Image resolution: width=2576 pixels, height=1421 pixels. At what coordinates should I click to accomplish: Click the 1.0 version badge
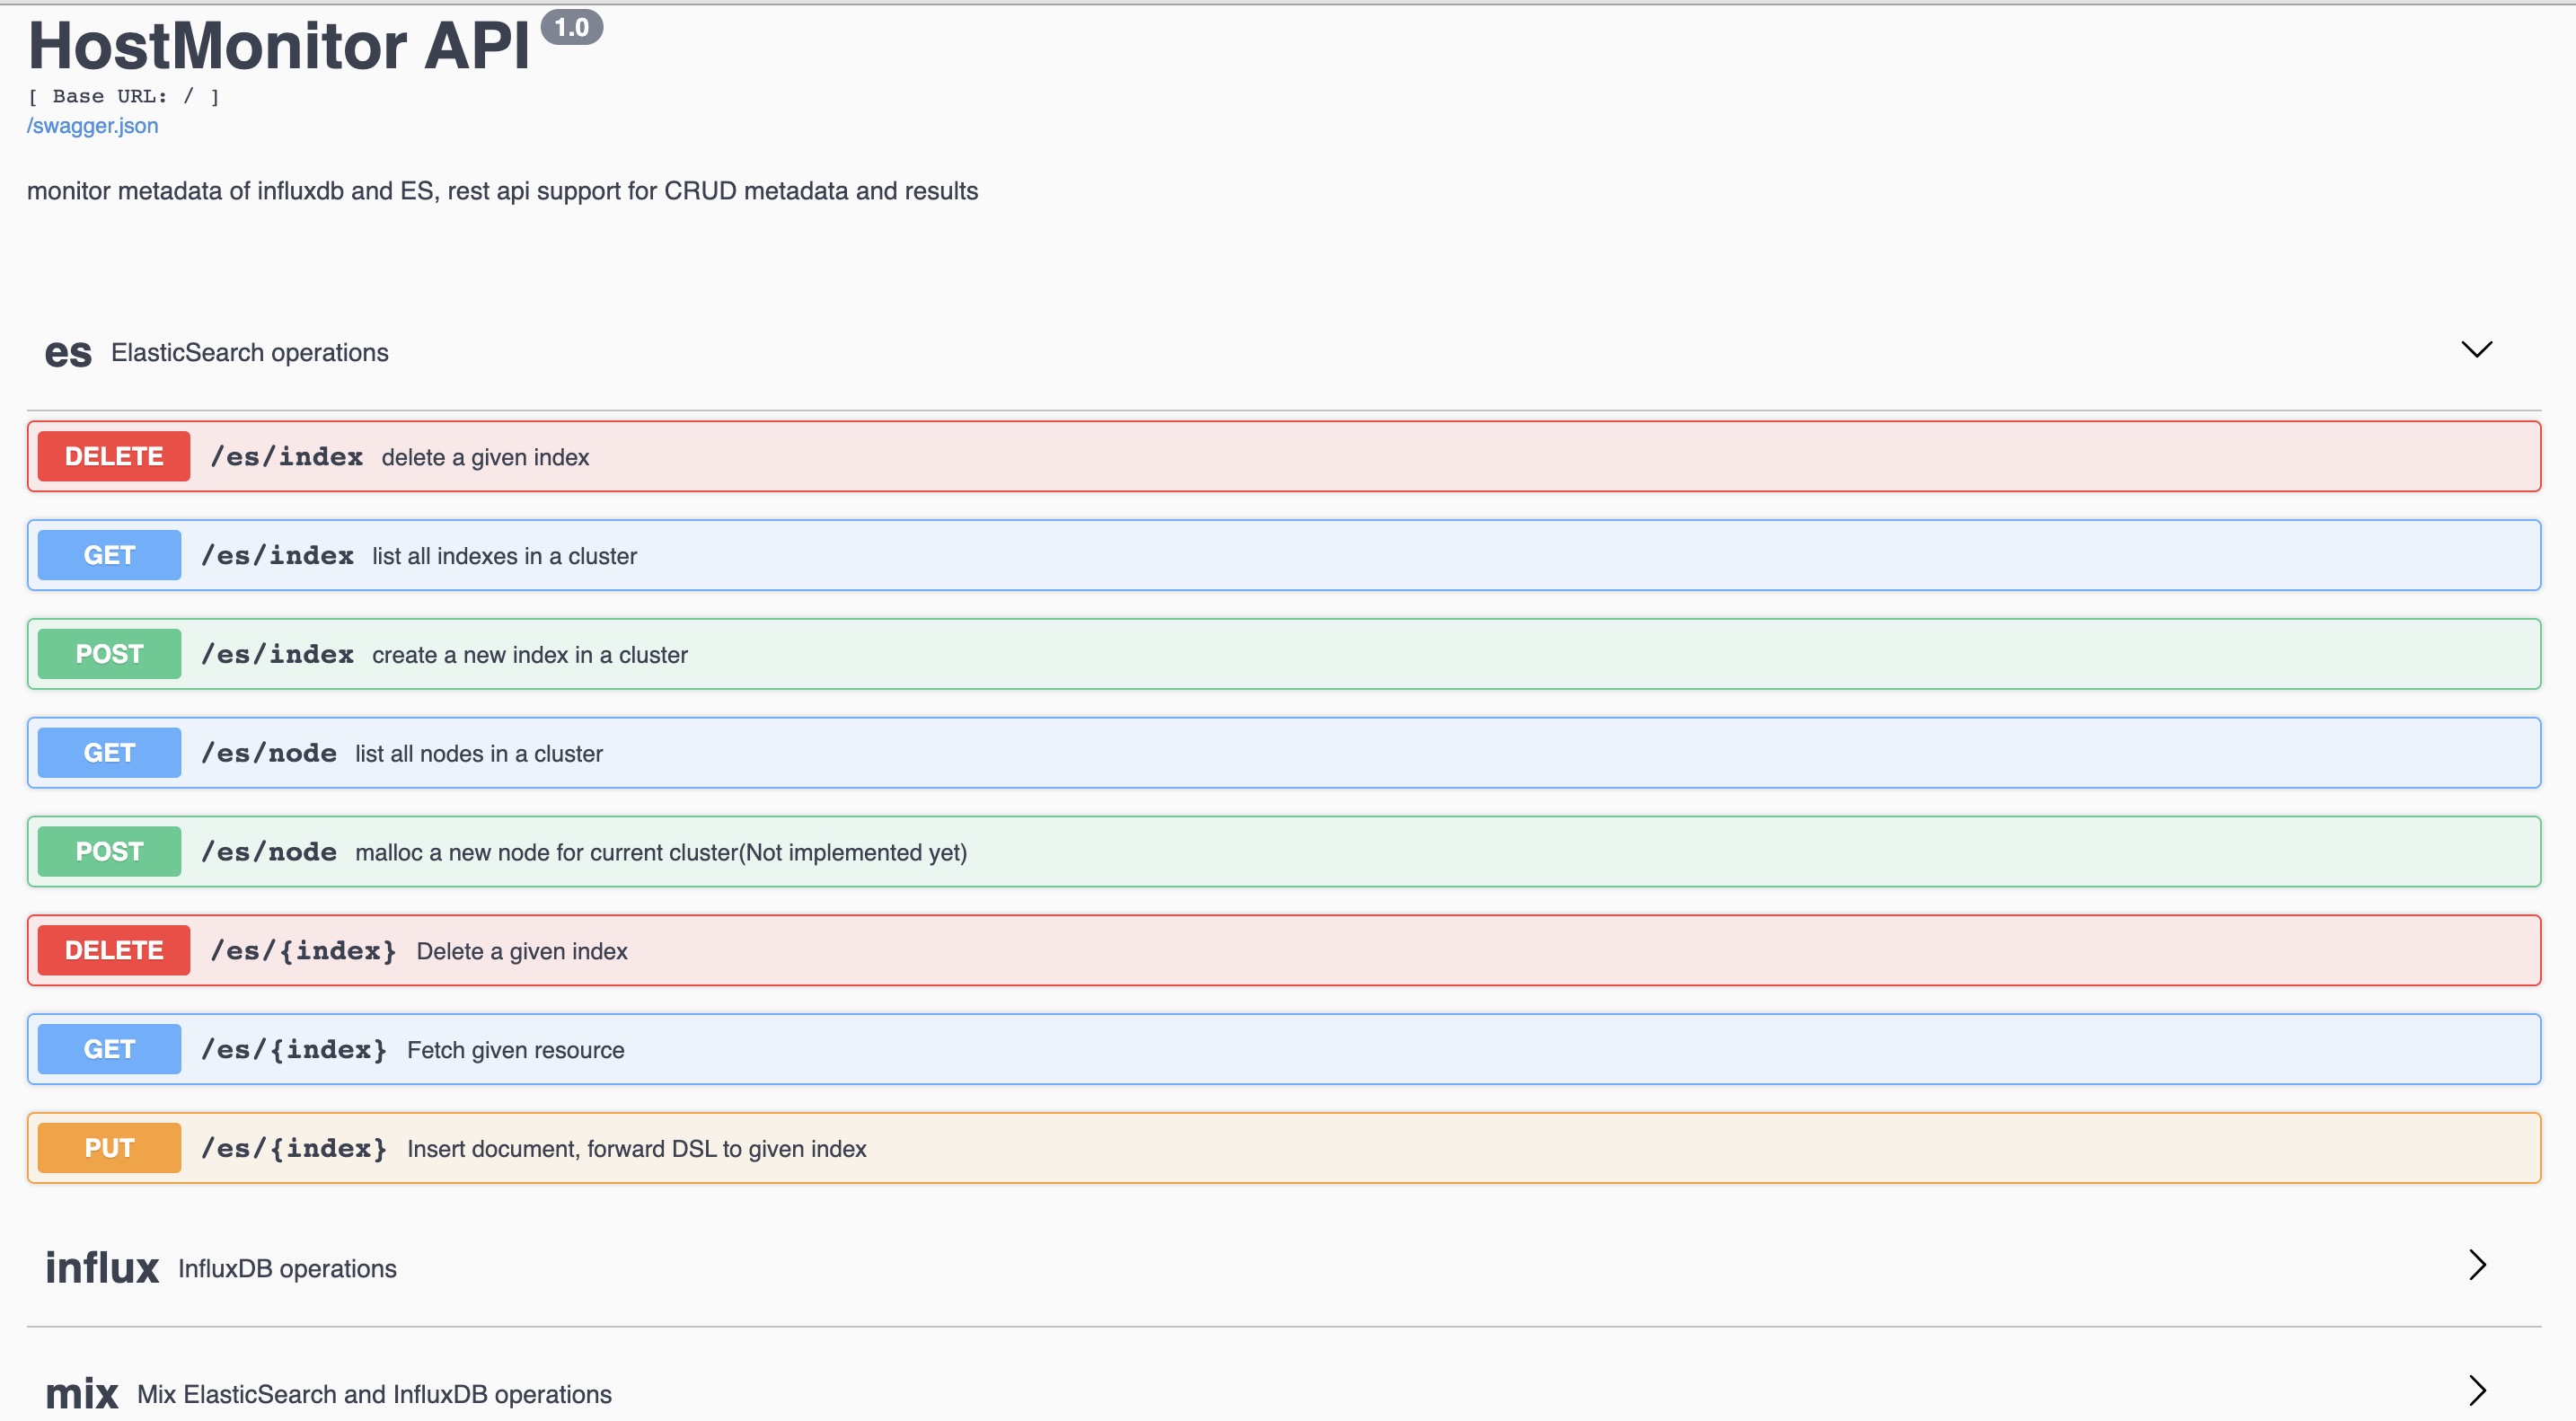[571, 28]
